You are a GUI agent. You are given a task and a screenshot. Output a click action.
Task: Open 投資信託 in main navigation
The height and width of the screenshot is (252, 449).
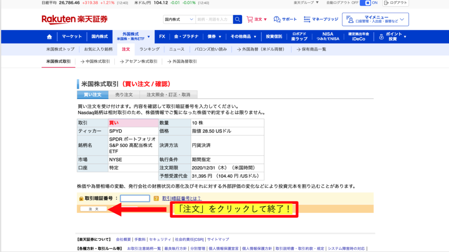tap(274, 36)
